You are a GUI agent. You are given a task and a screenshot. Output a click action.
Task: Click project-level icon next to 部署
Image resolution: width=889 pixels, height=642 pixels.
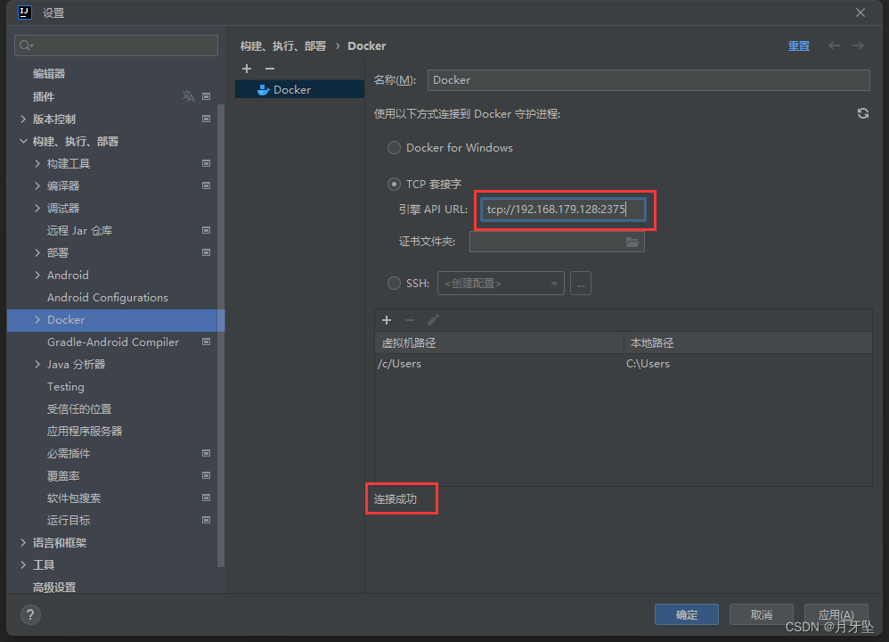(207, 252)
